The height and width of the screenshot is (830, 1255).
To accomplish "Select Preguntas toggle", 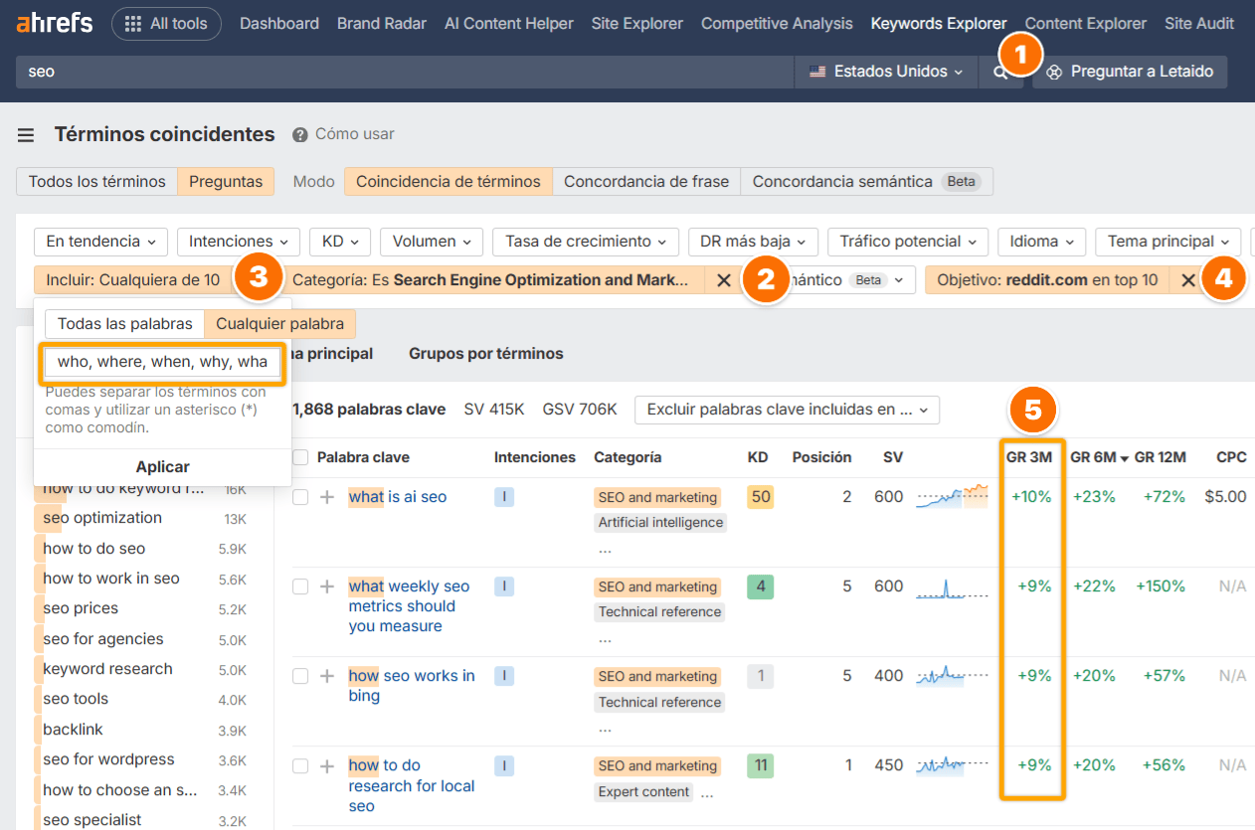I will [x=227, y=181].
